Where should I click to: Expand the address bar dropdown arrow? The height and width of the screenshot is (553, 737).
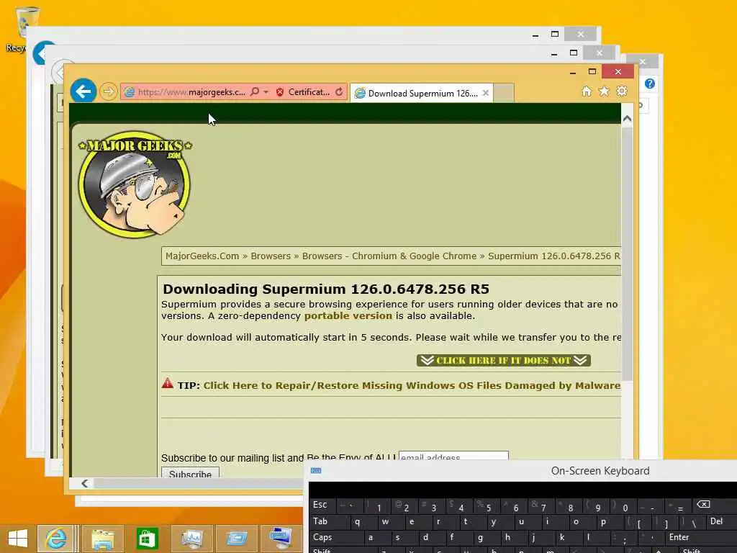[266, 91]
